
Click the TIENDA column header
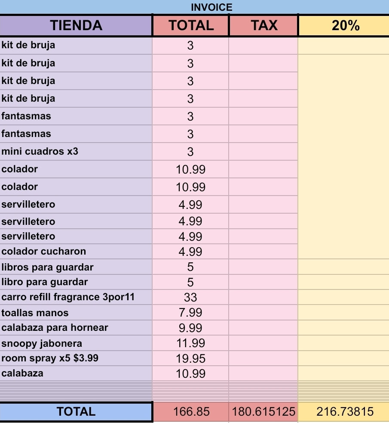pyautogui.click(x=76, y=25)
